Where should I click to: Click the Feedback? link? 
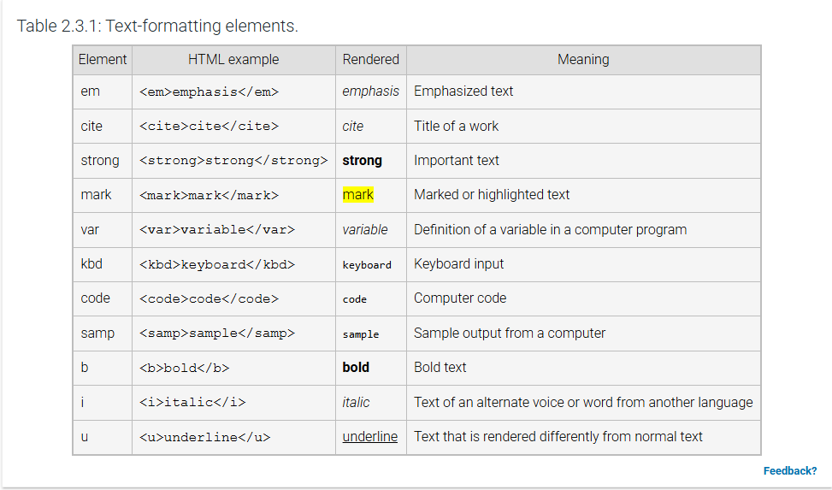click(789, 470)
